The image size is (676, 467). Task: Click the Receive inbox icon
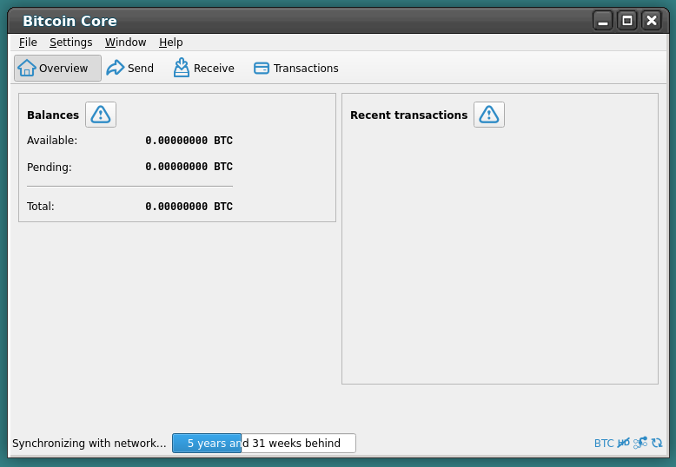click(x=182, y=68)
